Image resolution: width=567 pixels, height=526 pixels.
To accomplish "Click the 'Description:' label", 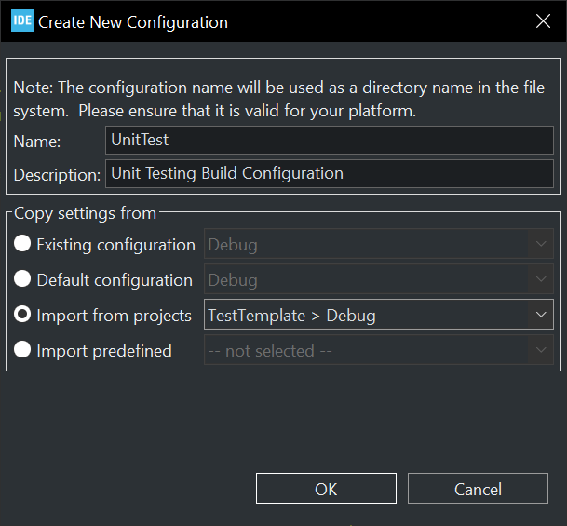I will (x=57, y=175).
